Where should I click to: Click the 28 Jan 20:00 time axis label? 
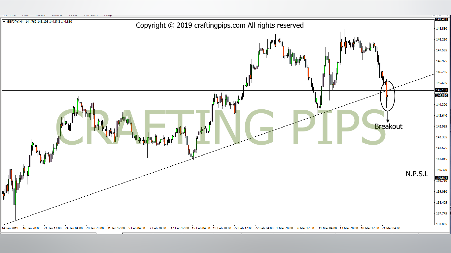[x=95, y=228]
